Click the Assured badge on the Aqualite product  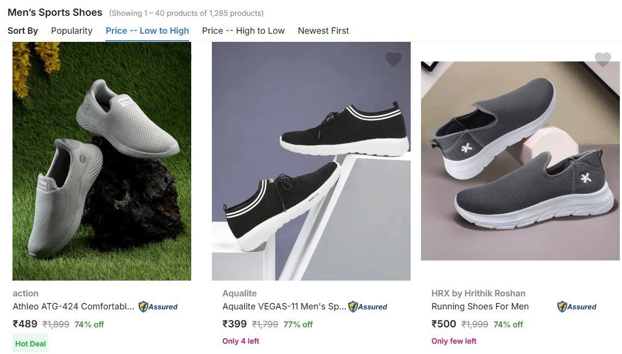(x=369, y=307)
